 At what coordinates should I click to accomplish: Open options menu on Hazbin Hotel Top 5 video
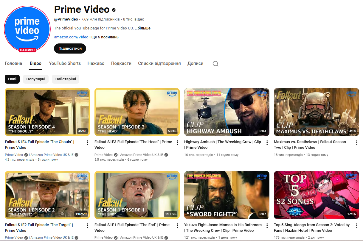pos(356,226)
